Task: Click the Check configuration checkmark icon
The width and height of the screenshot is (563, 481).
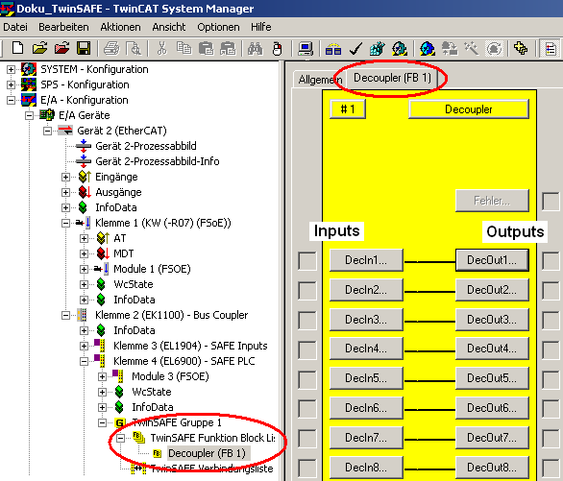Action: [x=355, y=48]
